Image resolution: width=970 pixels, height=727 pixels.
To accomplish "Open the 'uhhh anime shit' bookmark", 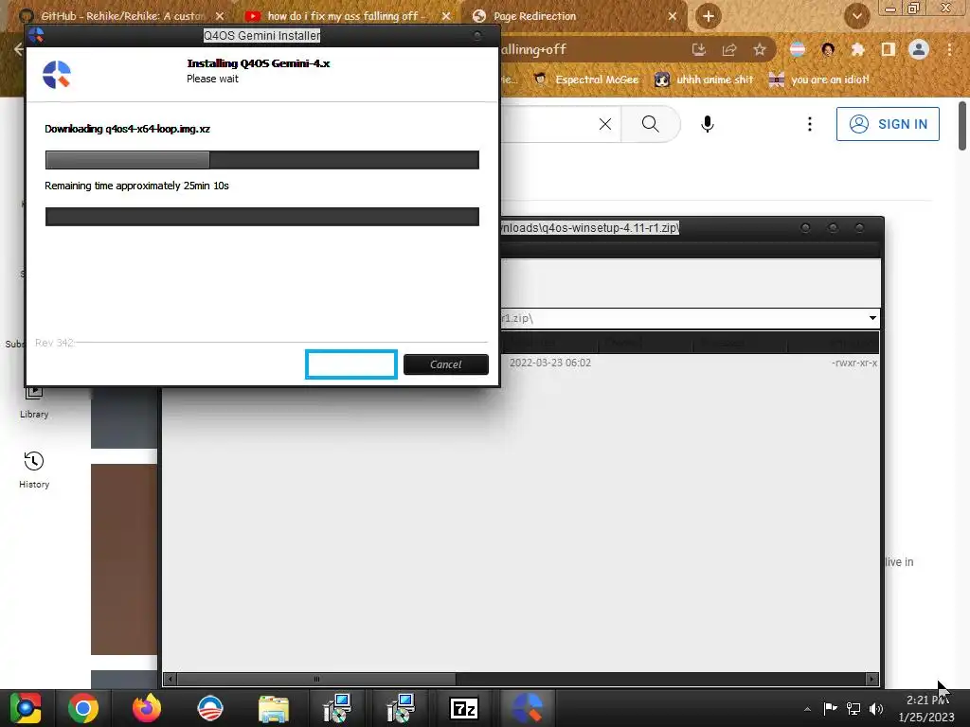I will click(x=705, y=80).
